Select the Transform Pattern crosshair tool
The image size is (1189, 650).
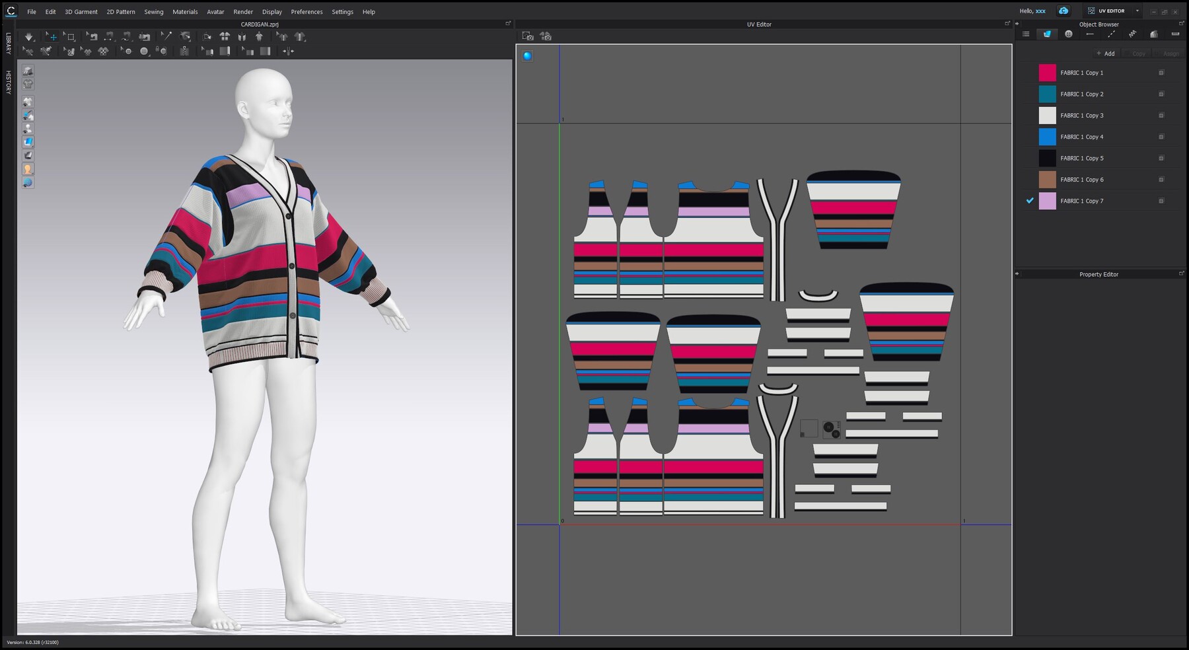click(52, 36)
